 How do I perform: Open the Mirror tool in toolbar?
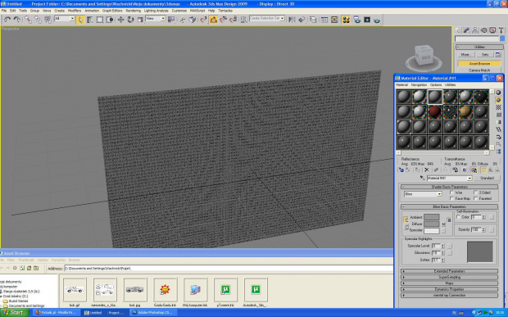point(292,20)
